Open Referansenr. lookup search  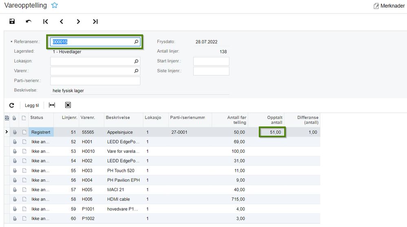coord(136,42)
